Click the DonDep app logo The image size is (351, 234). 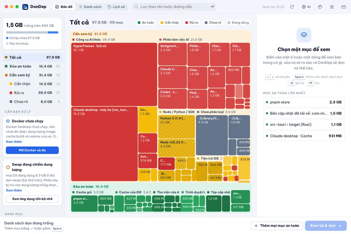coord(25,7)
